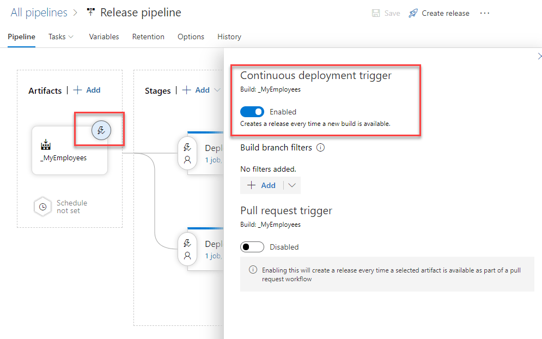The image size is (542, 339).
Task: Click the continuous deployment trigger lightning icon
Action: [101, 130]
